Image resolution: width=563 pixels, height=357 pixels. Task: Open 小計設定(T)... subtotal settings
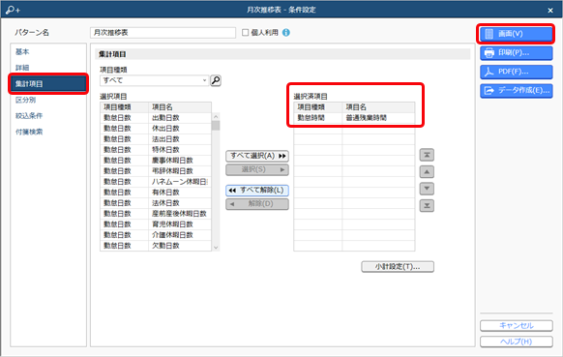[398, 267]
